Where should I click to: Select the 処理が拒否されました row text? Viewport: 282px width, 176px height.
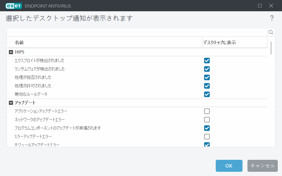[33, 77]
